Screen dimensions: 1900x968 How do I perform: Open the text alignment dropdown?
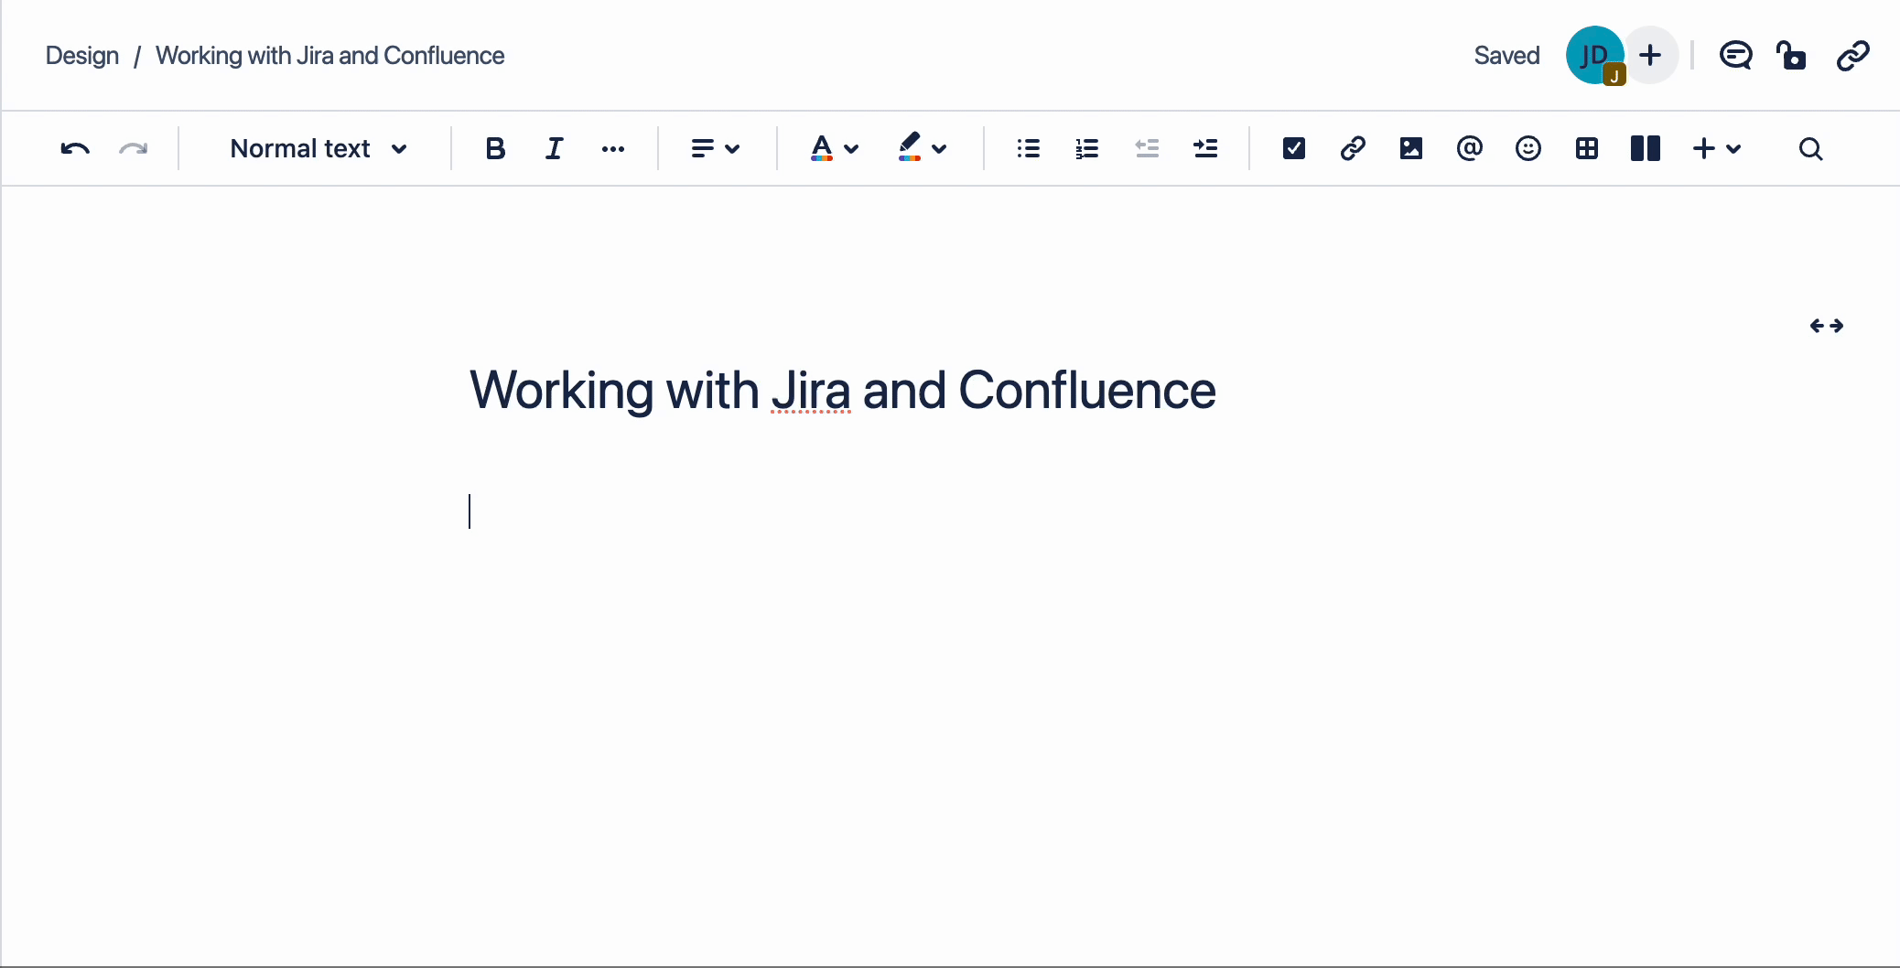click(715, 148)
